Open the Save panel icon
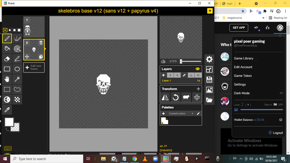Viewport: 290px width, 163px height. [209, 80]
